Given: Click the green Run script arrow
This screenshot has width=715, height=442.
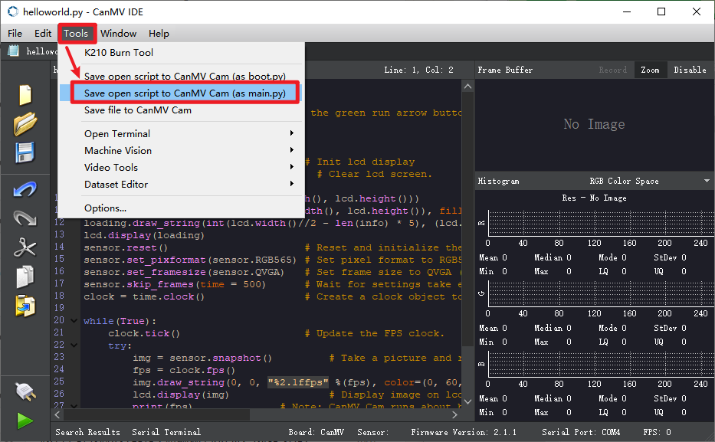Looking at the screenshot, I should click(x=25, y=421).
